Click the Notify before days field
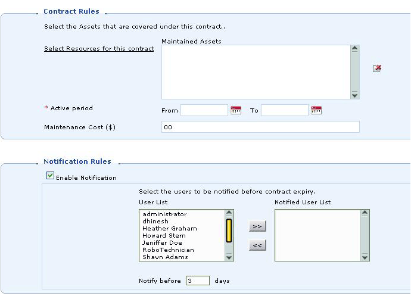411x296 pixels. [x=198, y=281]
